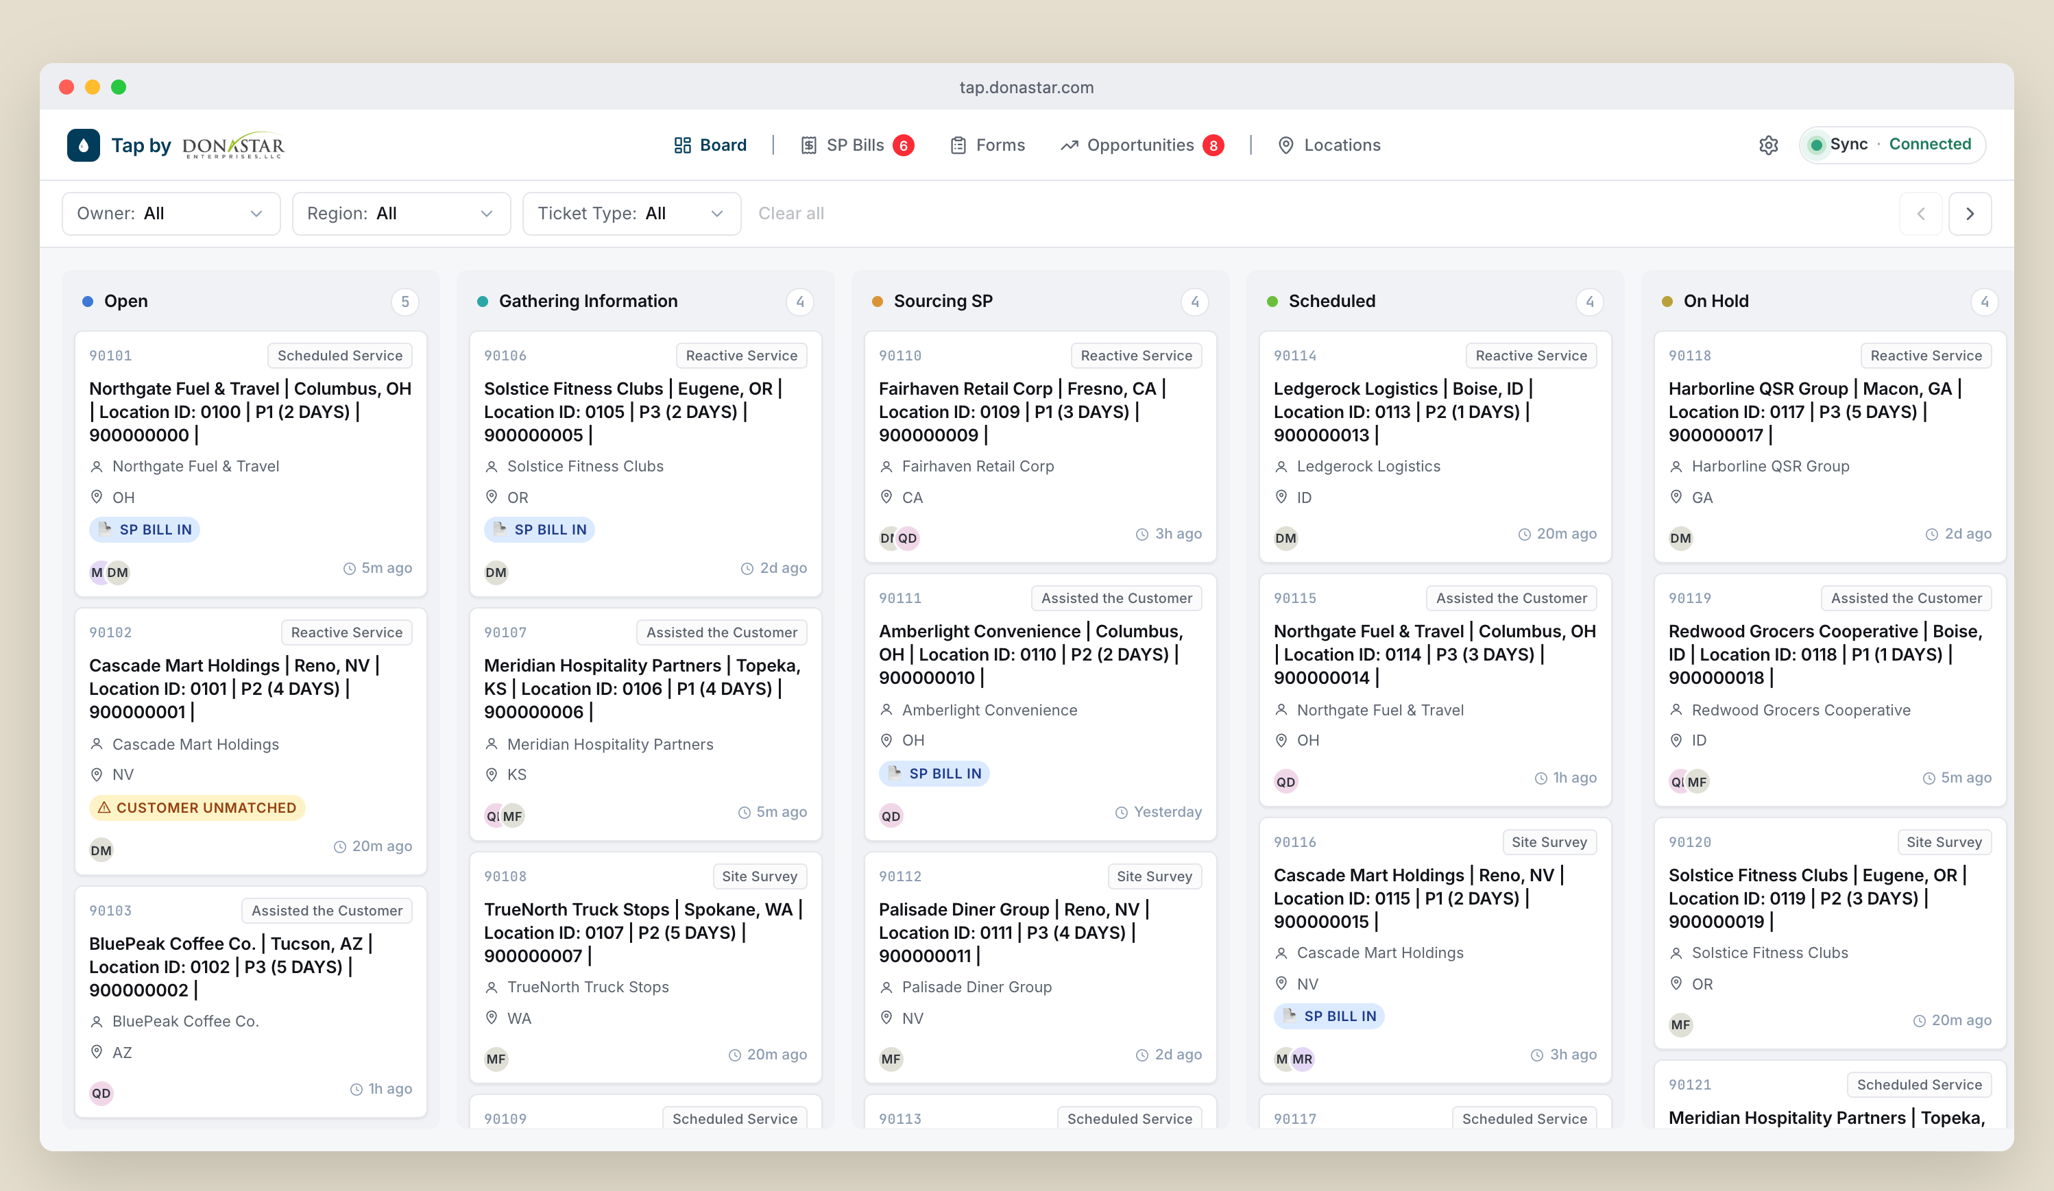Click the GA location on ticket 90118
This screenshot has height=1191, width=2054.
(x=1702, y=497)
